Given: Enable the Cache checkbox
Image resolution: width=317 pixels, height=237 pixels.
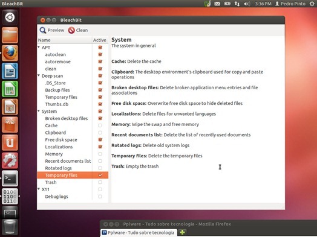Looking at the screenshot, I should point(100,125).
